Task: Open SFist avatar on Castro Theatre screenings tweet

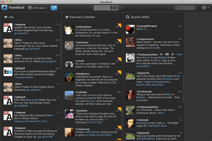Action: point(8,43)
